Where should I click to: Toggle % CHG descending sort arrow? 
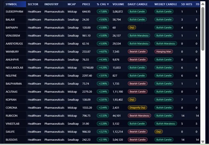coord(108,4)
